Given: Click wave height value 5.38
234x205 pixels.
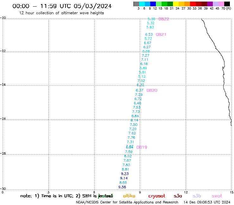Looking at the screenshot, I should tap(151, 19).
